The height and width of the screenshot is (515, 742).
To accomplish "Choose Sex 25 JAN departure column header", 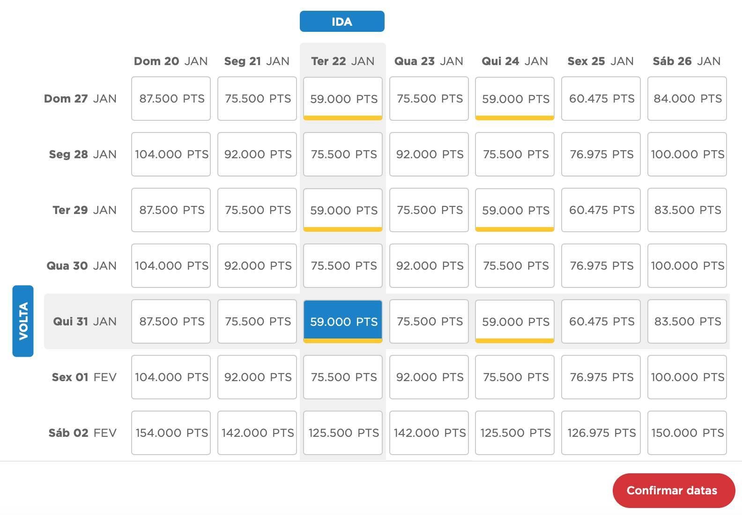I will 601,61.
